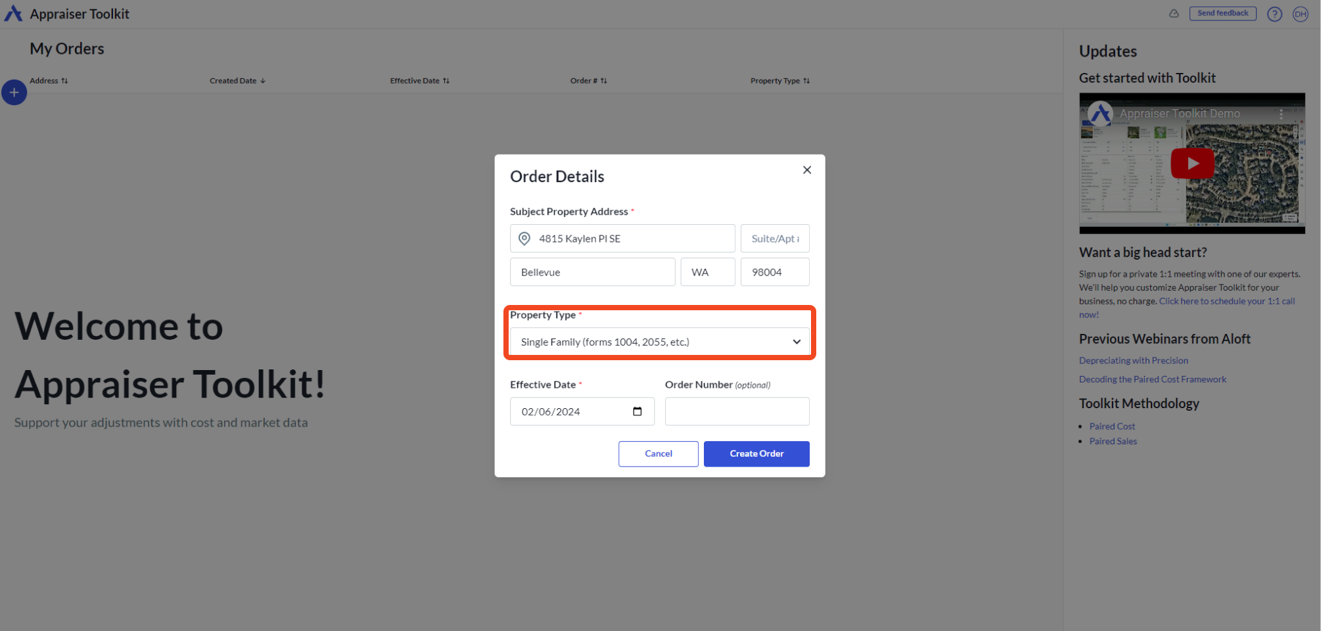
Task: Click the Appraiser Toolkit logo icon
Action: (x=13, y=14)
